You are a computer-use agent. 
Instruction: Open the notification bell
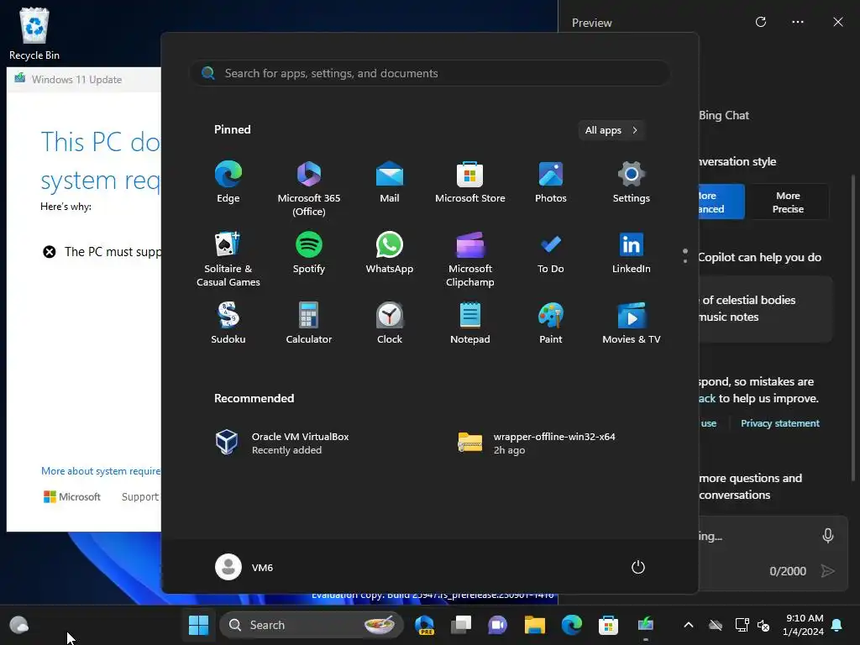point(837,625)
